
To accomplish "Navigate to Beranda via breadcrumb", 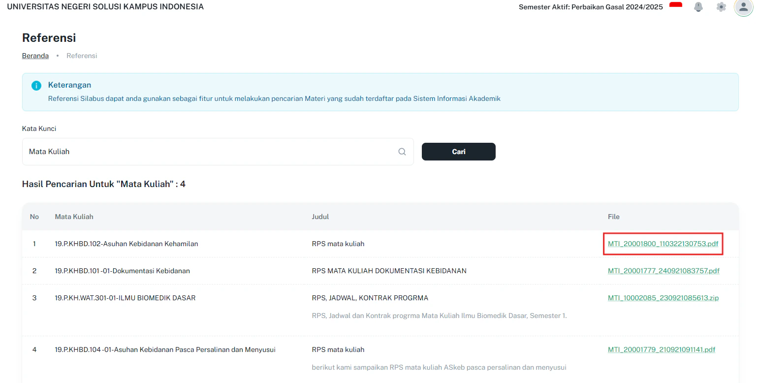I will [x=35, y=56].
